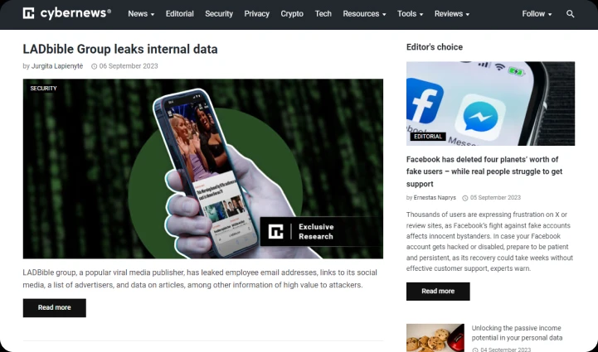Open the Crypto menu item
Screen dimensions: 598x352
(292, 14)
